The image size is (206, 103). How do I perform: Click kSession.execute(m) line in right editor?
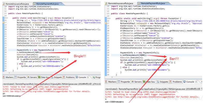click(132, 58)
